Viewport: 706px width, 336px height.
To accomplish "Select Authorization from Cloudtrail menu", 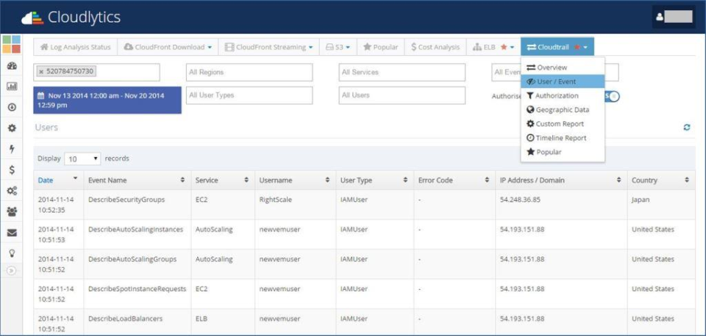I will (x=563, y=95).
